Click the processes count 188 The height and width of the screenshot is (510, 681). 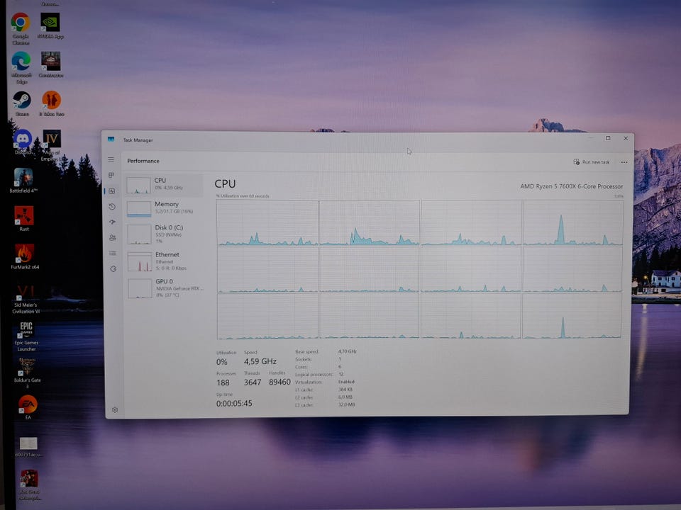(x=223, y=382)
